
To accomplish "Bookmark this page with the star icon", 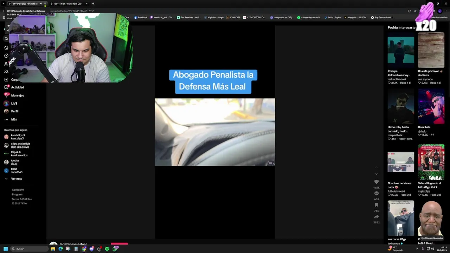I will [415, 11].
